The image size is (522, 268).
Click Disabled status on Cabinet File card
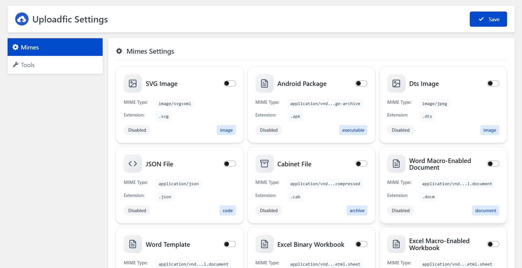[x=269, y=211]
